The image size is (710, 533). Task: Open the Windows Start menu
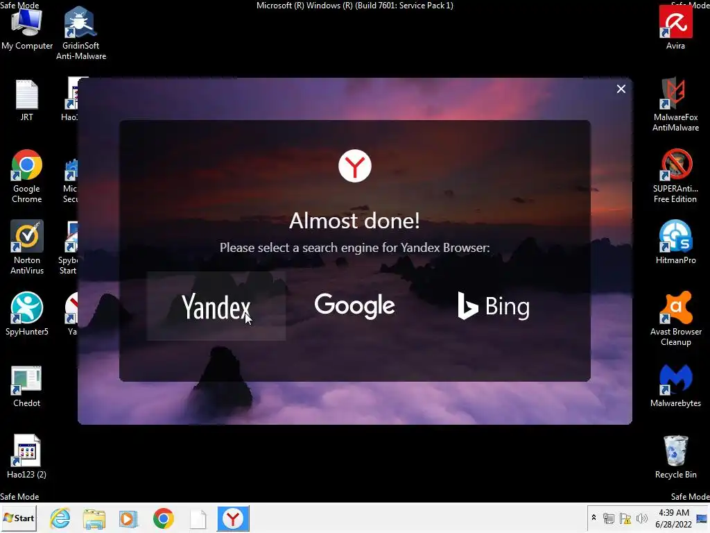pos(19,518)
